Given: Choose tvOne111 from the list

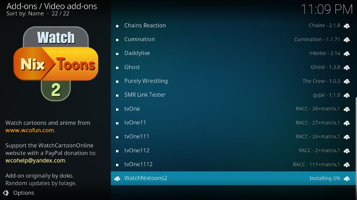Looking at the screenshot, I should point(233,137).
